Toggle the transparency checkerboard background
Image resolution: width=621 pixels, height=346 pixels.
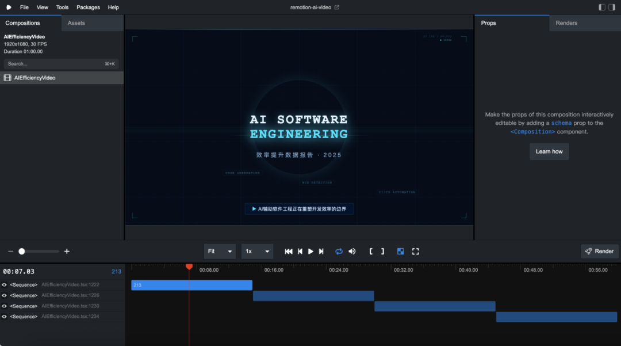(401, 252)
